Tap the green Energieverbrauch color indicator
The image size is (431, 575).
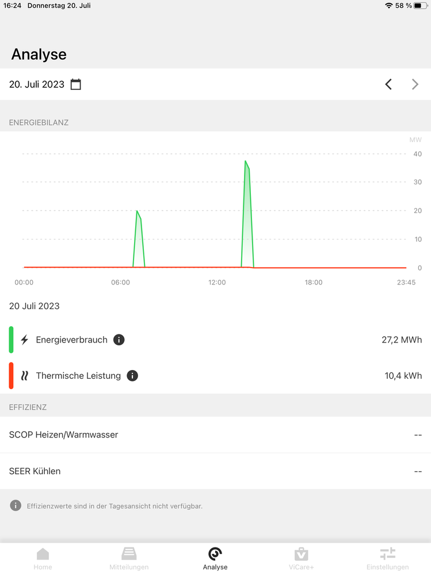11,340
